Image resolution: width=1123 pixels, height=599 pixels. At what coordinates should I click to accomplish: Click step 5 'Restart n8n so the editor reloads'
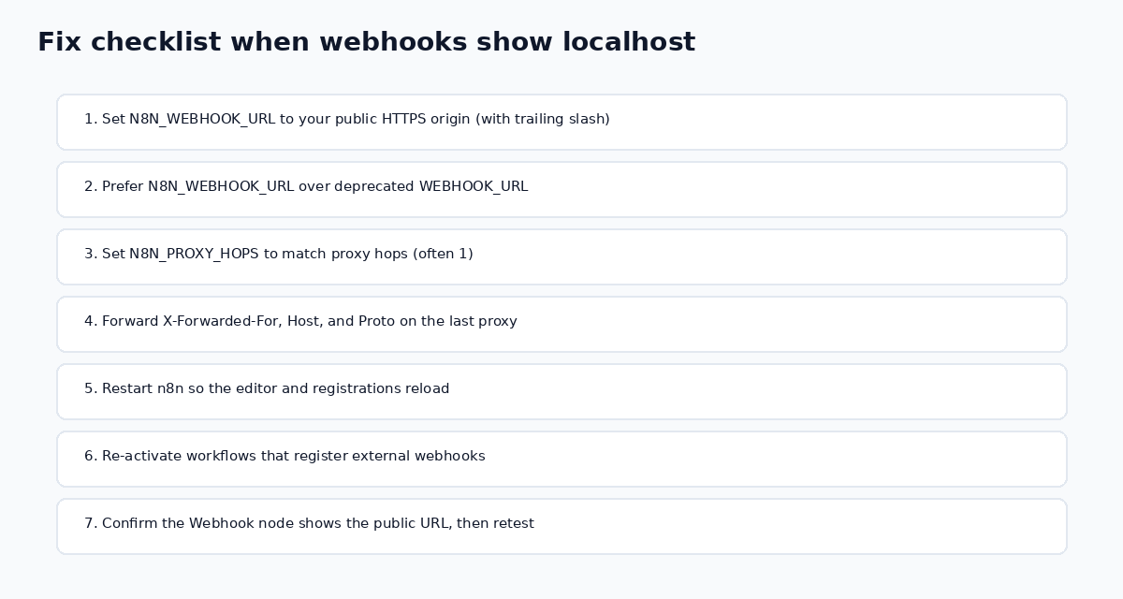tap(561, 391)
